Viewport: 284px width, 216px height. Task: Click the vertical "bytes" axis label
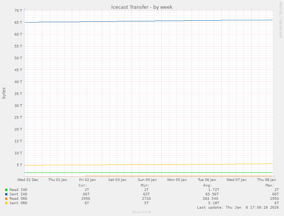[4, 93]
